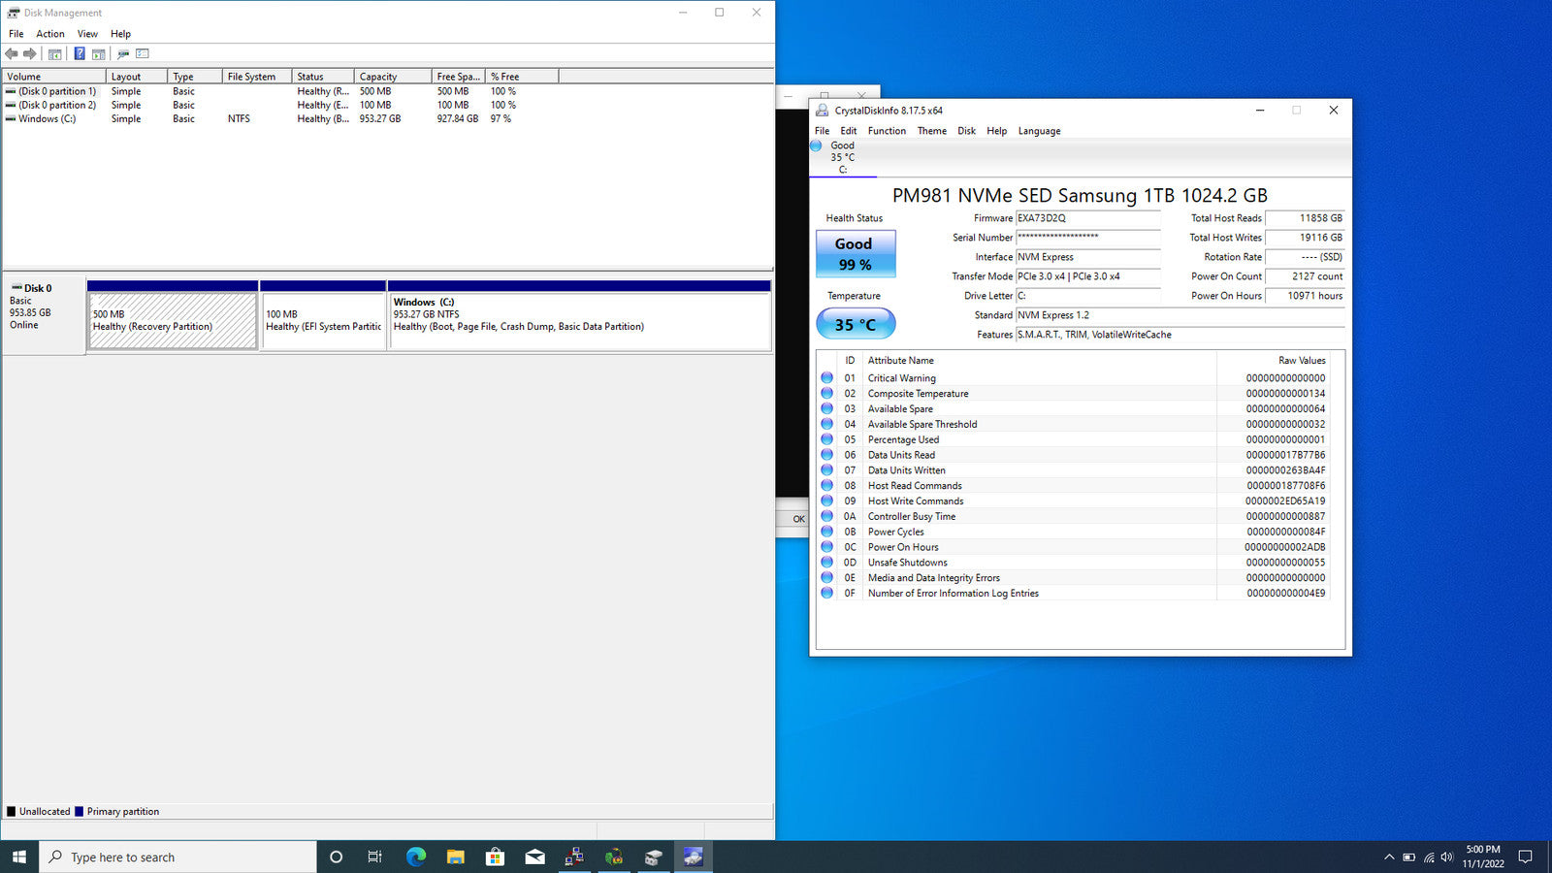This screenshot has height=873, width=1552.
Task: Select the Data Units Written attribute row
Action: tap(1074, 470)
